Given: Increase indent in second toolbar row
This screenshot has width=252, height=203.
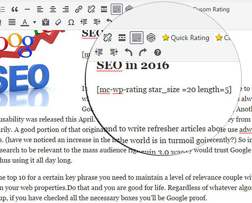Looking at the screenshot, I should point(97,22).
